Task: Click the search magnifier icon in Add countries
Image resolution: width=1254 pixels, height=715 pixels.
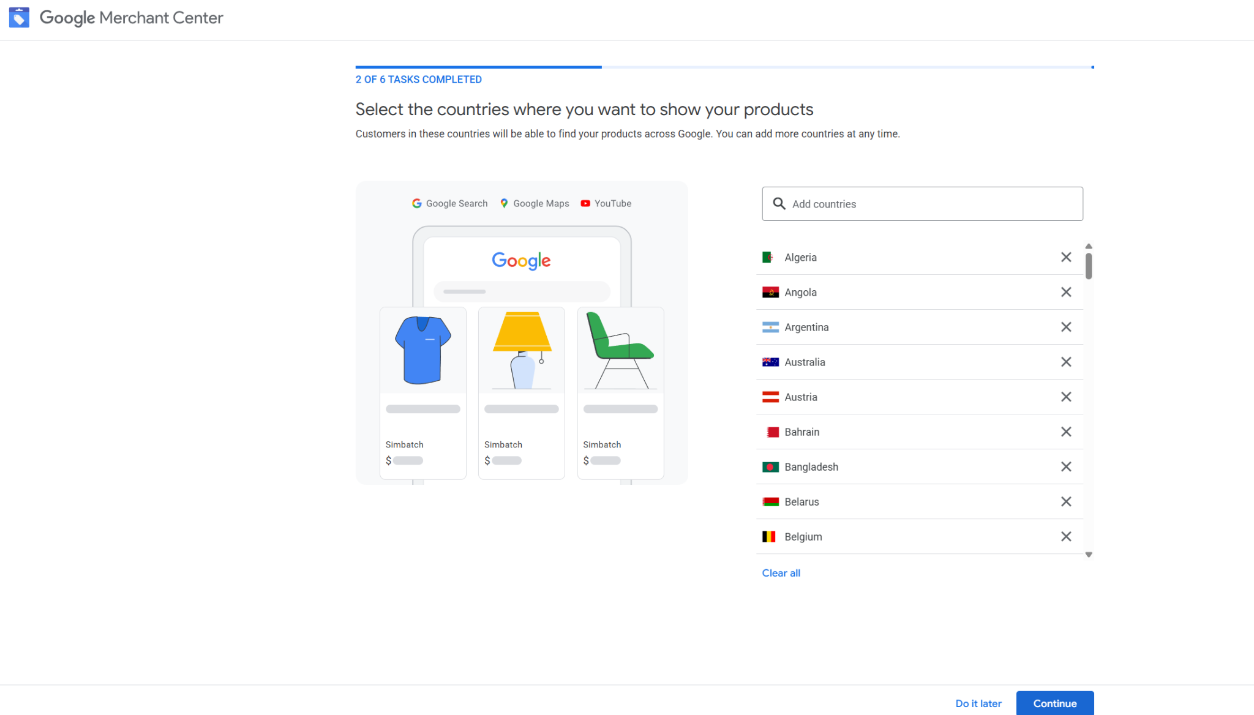Action: coord(779,203)
